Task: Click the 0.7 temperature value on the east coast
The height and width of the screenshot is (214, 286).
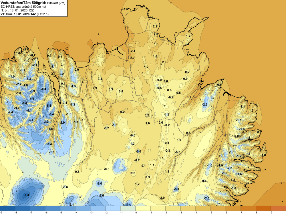Action: [259, 132]
